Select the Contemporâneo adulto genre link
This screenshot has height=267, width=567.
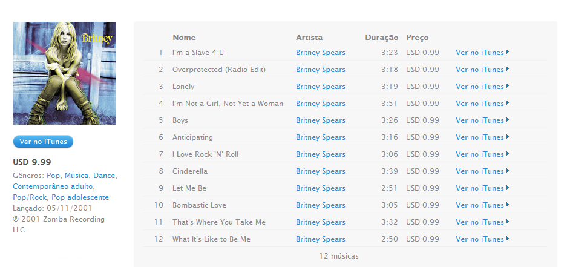pos(53,186)
